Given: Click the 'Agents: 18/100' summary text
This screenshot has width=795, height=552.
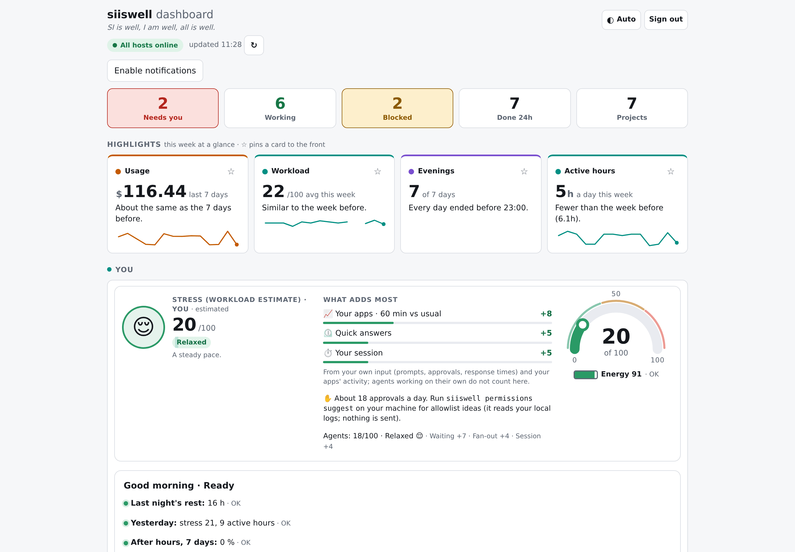Looking at the screenshot, I should click(351, 436).
